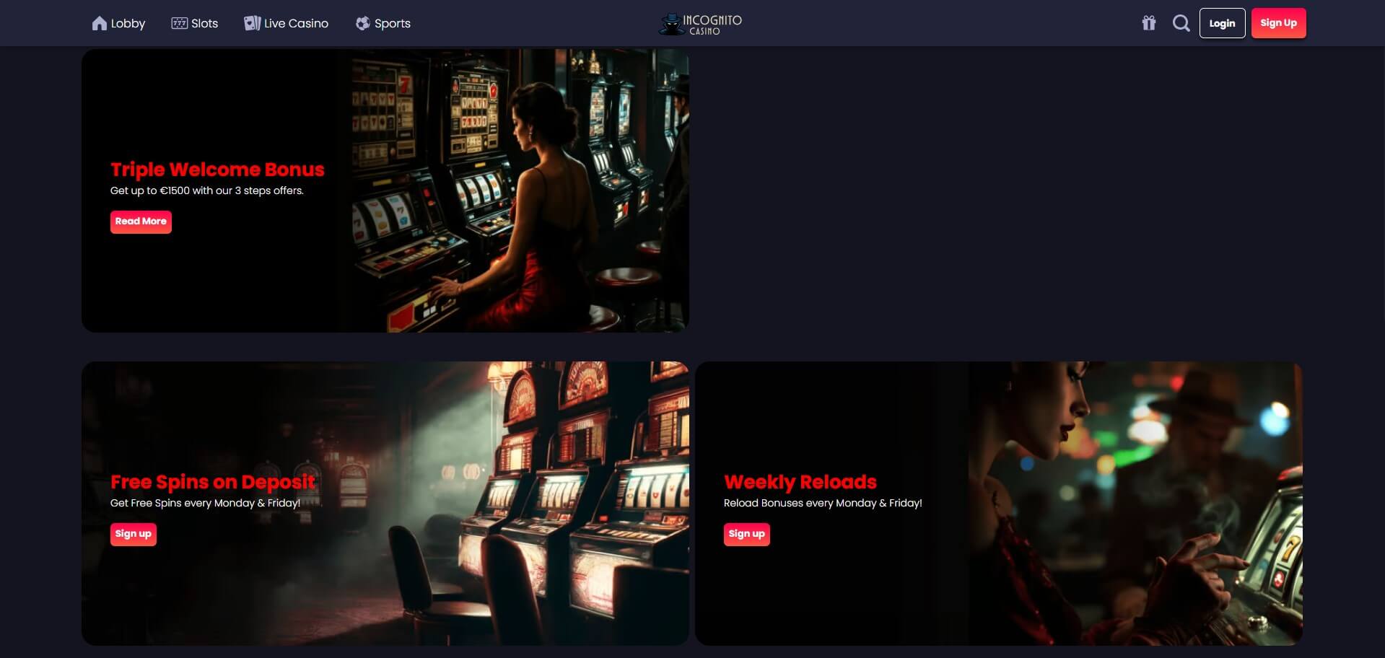Image resolution: width=1385 pixels, height=658 pixels.
Task: Click the Sports soccer ball icon
Action: [x=362, y=23]
